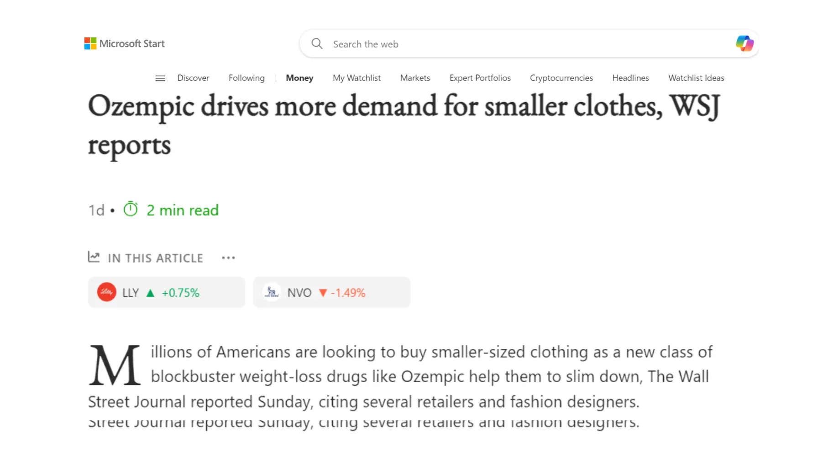Click the red down arrow next to NVO

[x=323, y=293]
